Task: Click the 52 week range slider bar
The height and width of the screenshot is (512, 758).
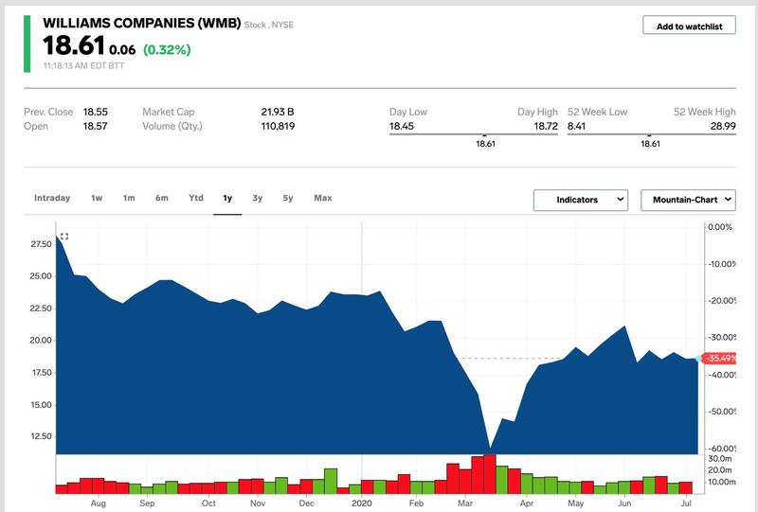Action: [652, 134]
